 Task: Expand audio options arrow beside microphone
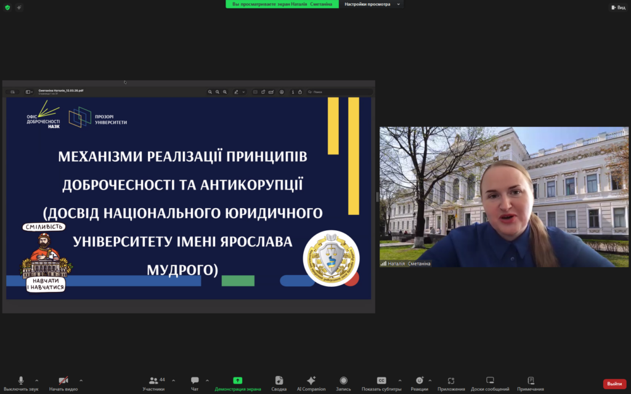tap(37, 380)
